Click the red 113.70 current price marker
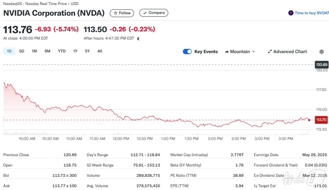This screenshot has width=329, height=190. coord(321,120)
